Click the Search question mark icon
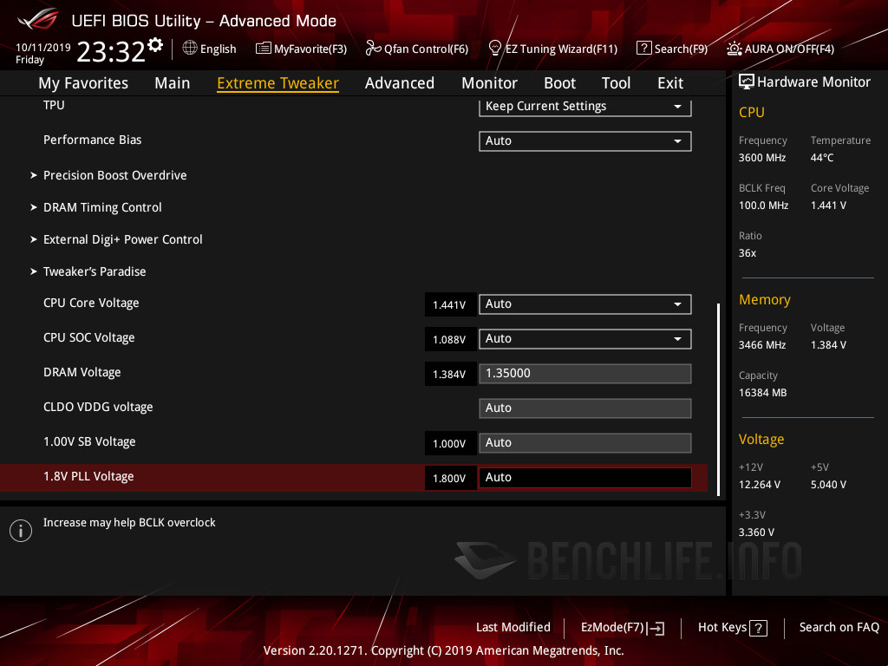The height and width of the screenshot is (666, 888). tap(644, 49)
